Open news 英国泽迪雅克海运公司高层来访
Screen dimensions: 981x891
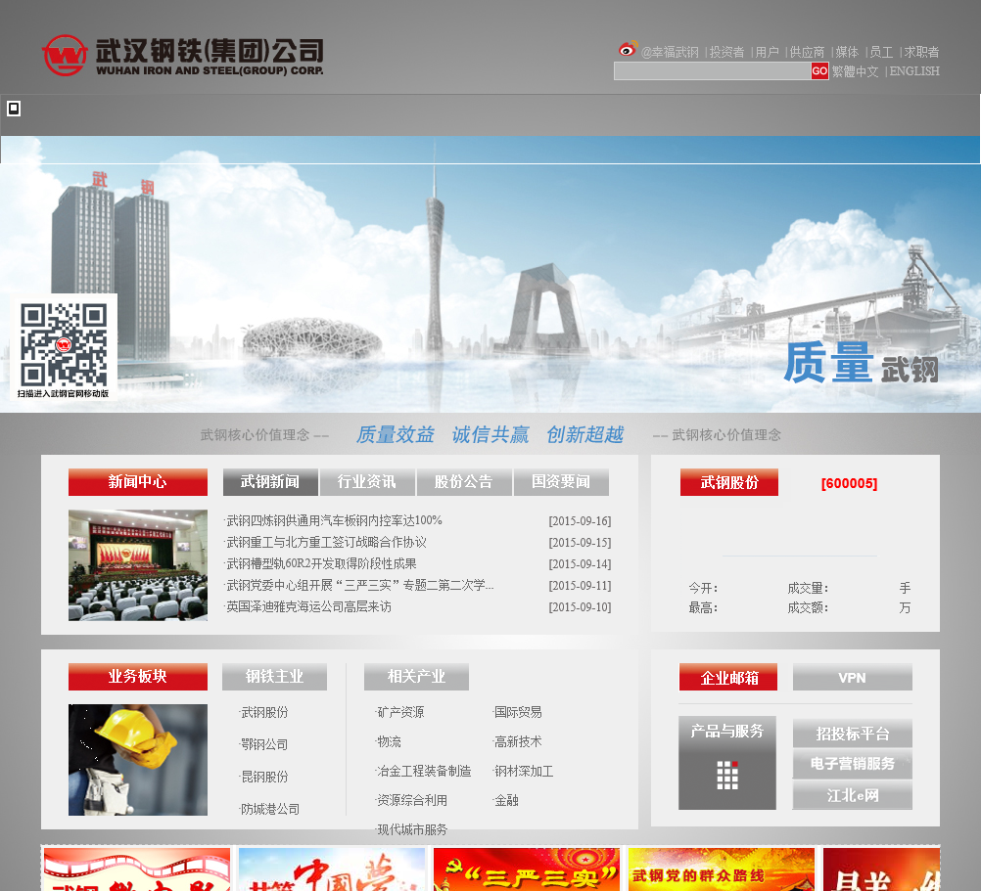308,606
